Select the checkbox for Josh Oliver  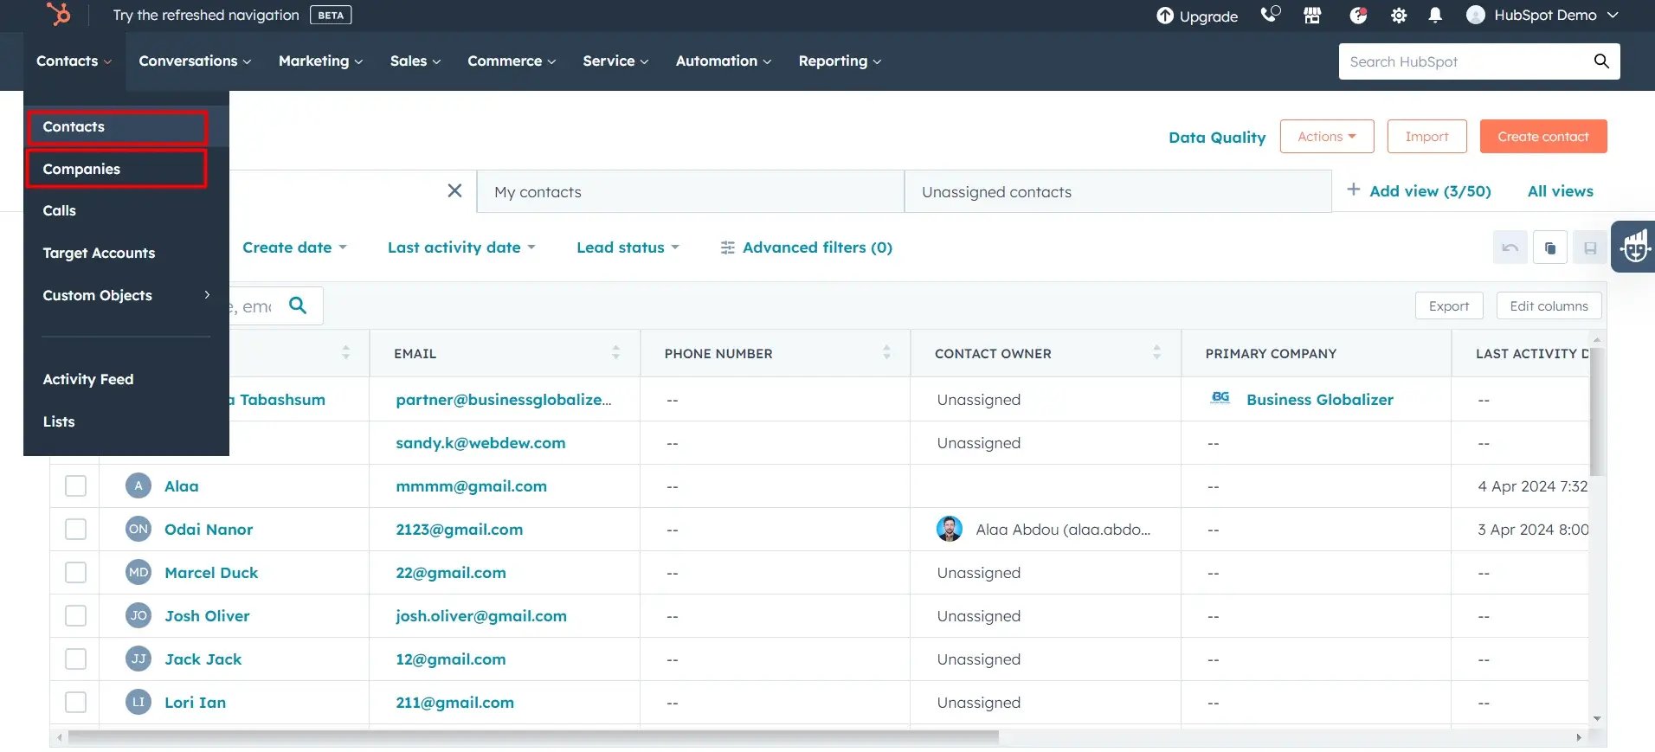76,615
